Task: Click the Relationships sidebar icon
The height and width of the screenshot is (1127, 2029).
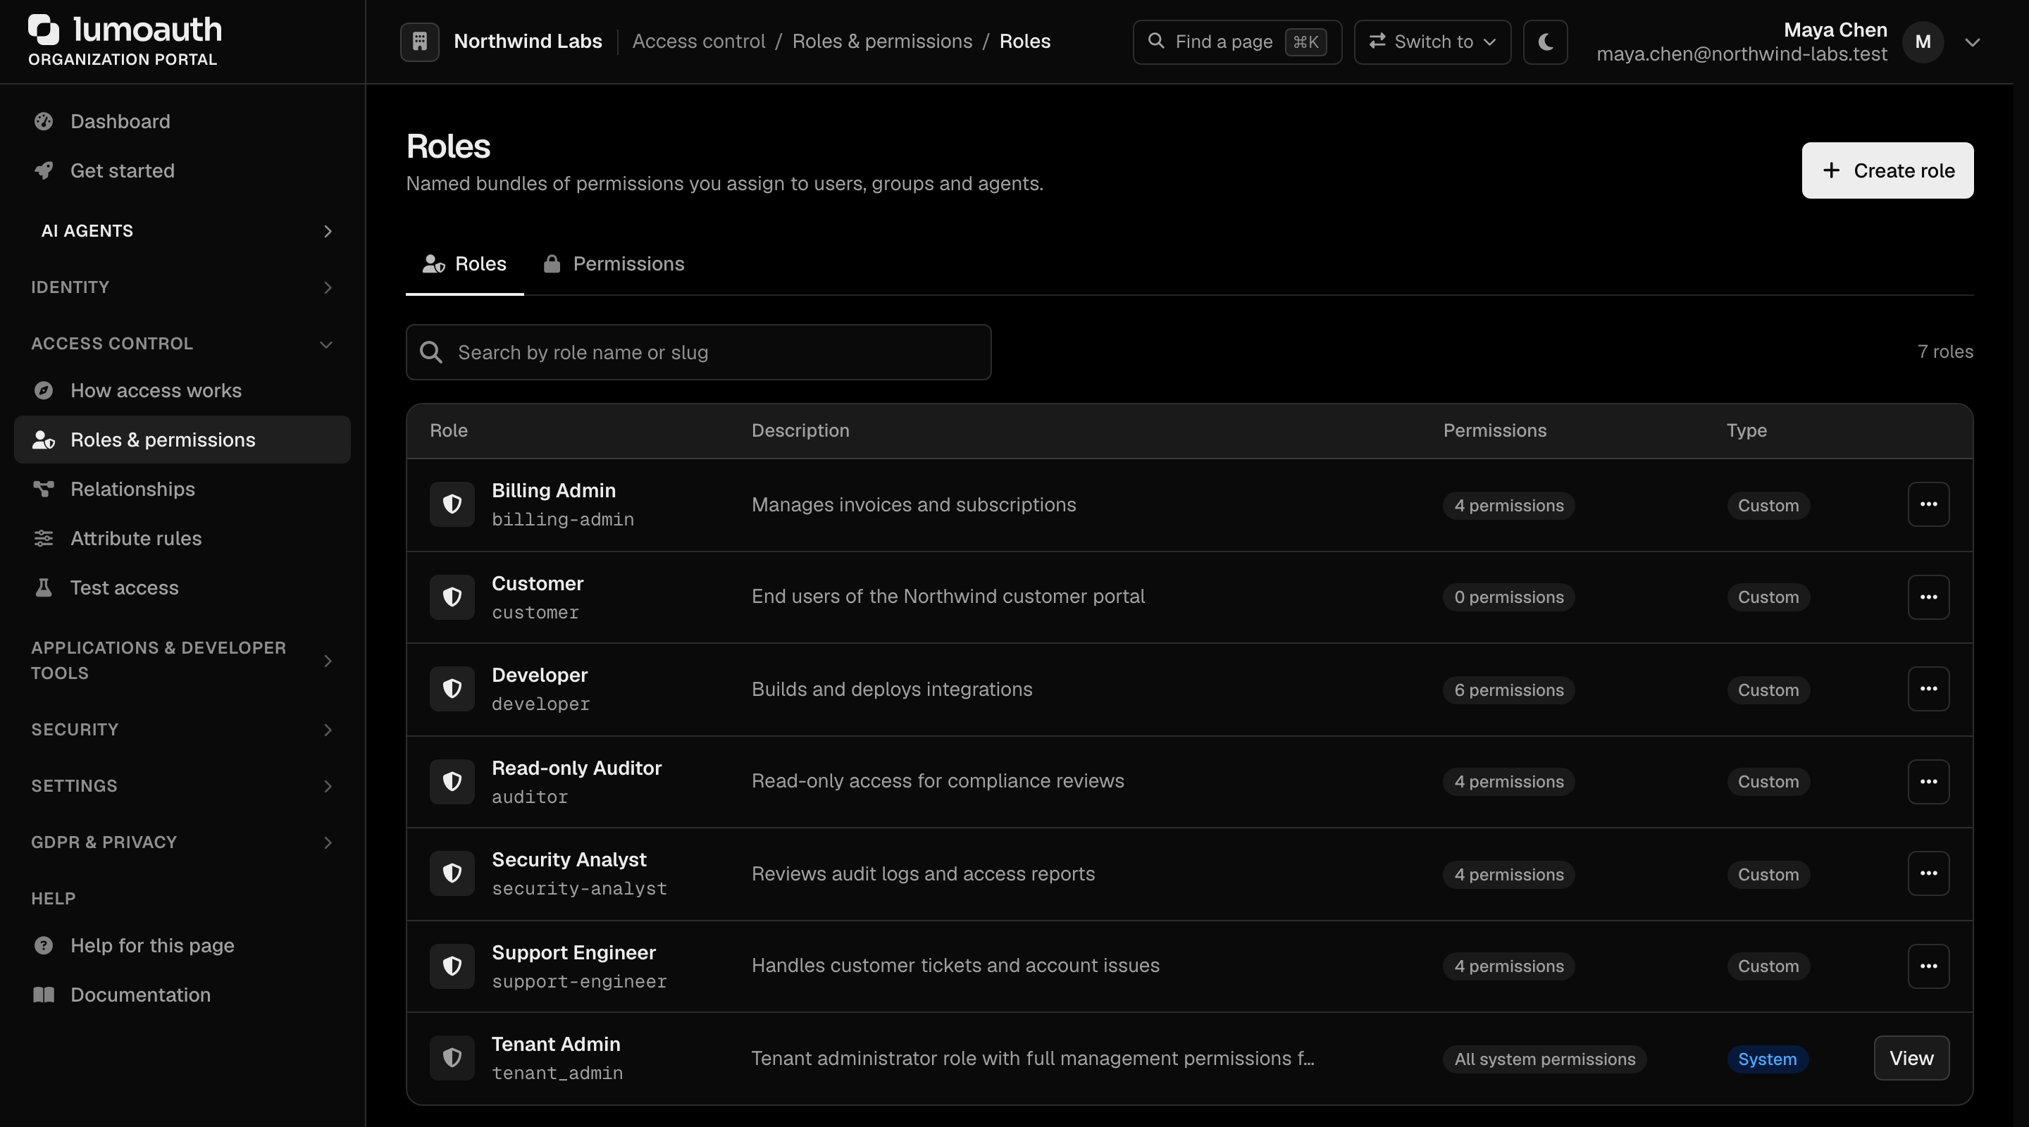Action: click(43, 489)
